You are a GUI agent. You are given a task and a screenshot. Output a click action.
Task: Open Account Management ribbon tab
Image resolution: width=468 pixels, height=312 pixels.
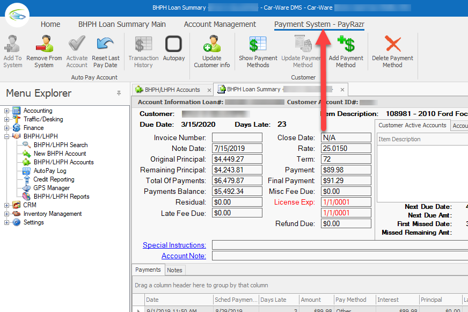(220, 24)
